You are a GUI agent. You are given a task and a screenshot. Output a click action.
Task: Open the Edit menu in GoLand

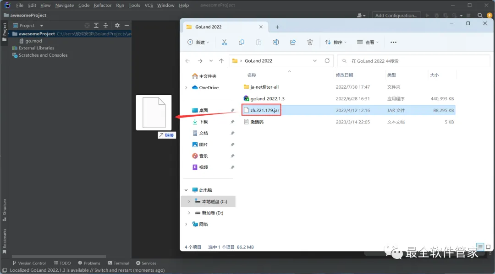pos(32,5)
